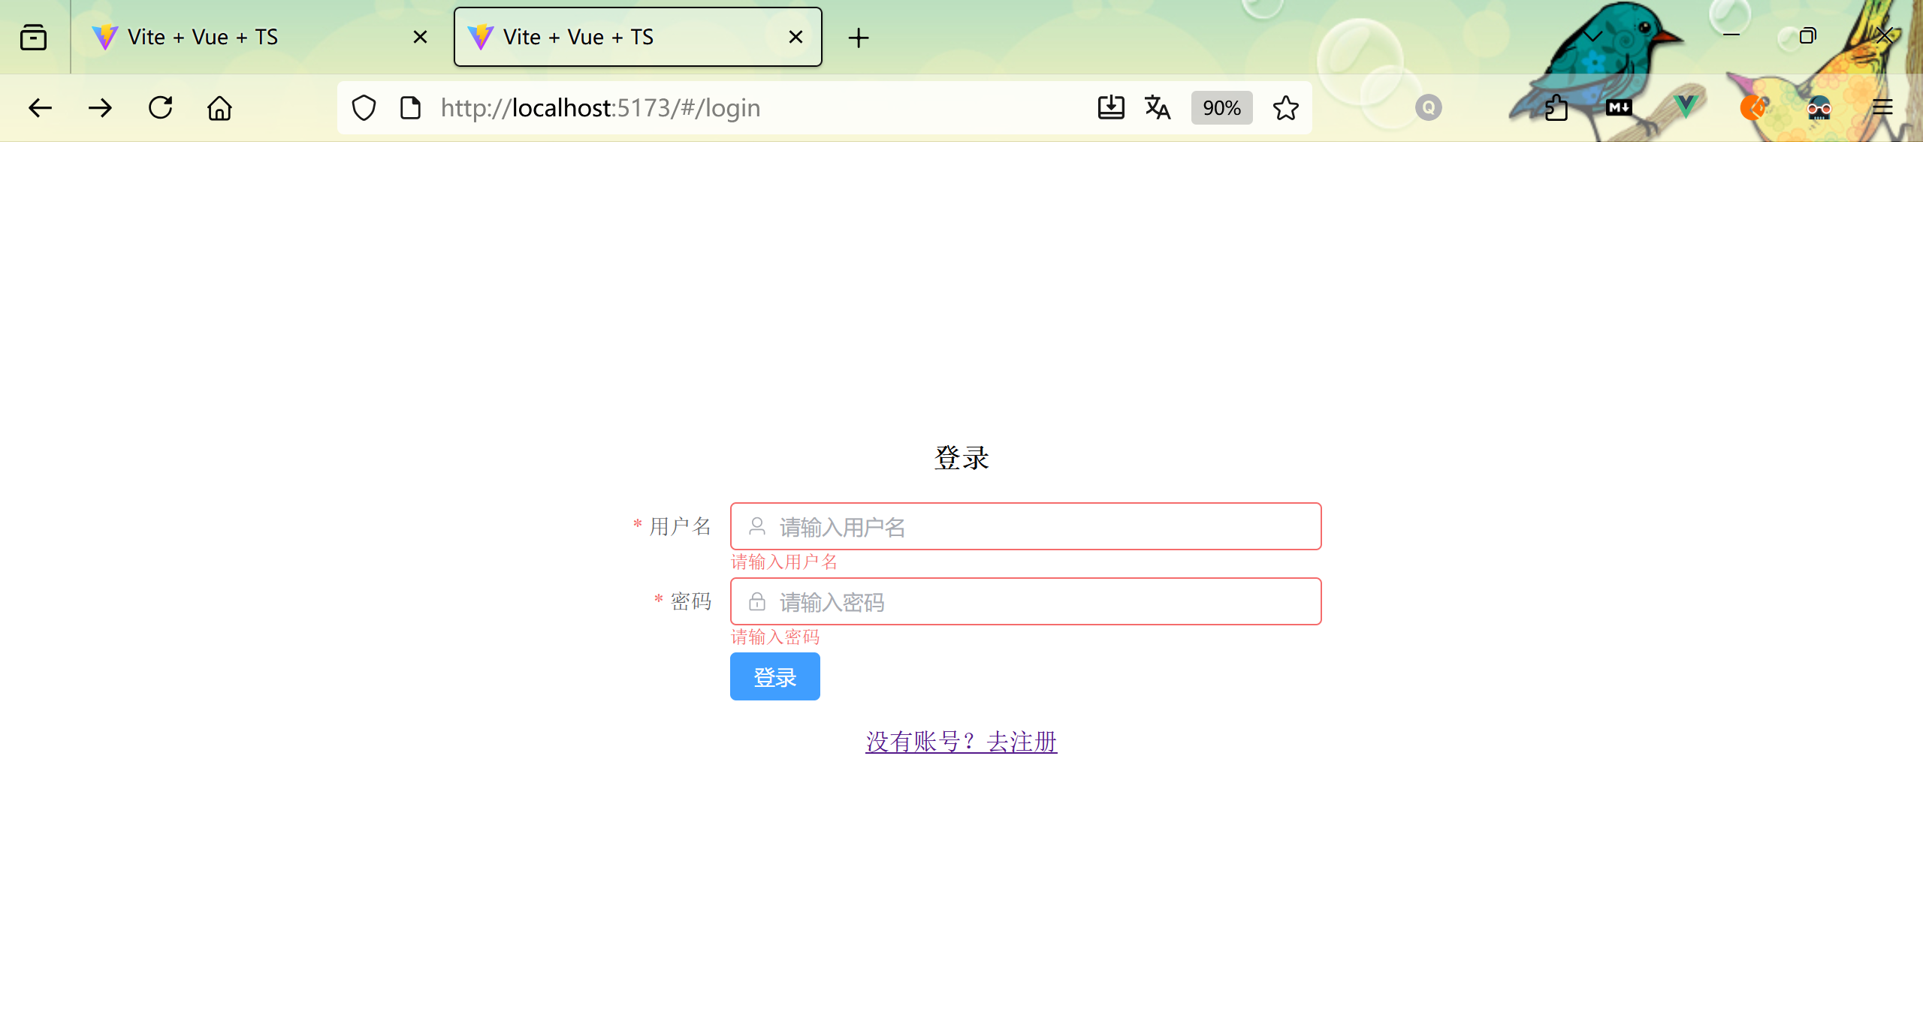The height and width of the screenshot is (1027, 1923).
Task: Click the Markdown extension icon
Action: [1619, 107]
